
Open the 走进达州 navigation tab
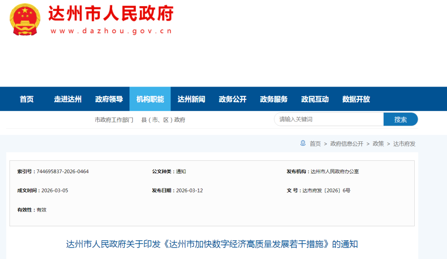pyautogui.click(x=67, y=99)
